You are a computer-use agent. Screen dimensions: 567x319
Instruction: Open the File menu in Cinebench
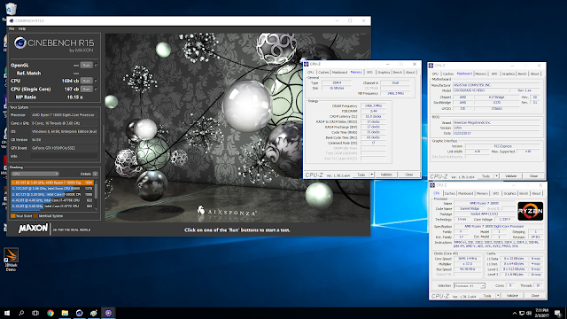pos(12,28)
